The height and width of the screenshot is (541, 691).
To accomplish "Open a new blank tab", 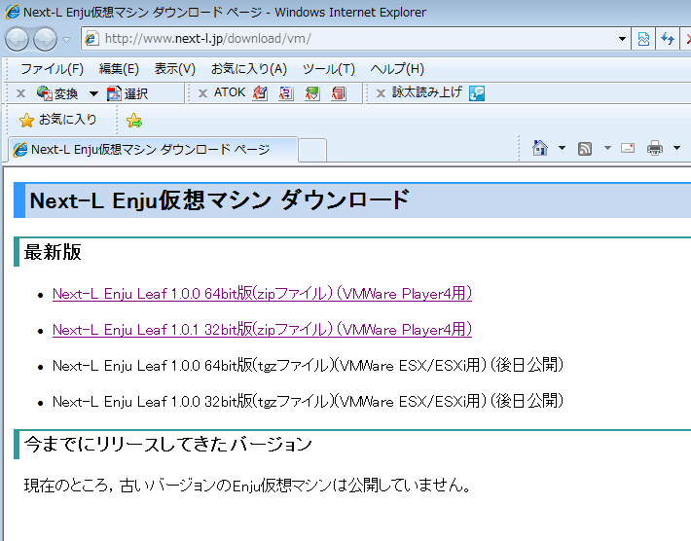I will (x=312, y=151).
